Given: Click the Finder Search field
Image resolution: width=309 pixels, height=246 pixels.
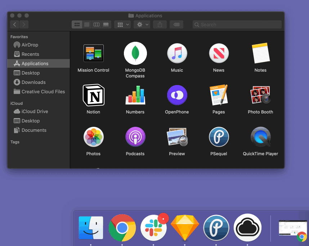Looking at the screenshot, I should tap(237, 24).
